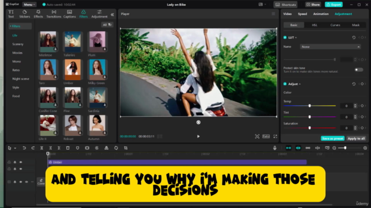Open the layout selector dropdown in title bar
This screenshot has width=371, height=208.
click(x=262, y=5)
